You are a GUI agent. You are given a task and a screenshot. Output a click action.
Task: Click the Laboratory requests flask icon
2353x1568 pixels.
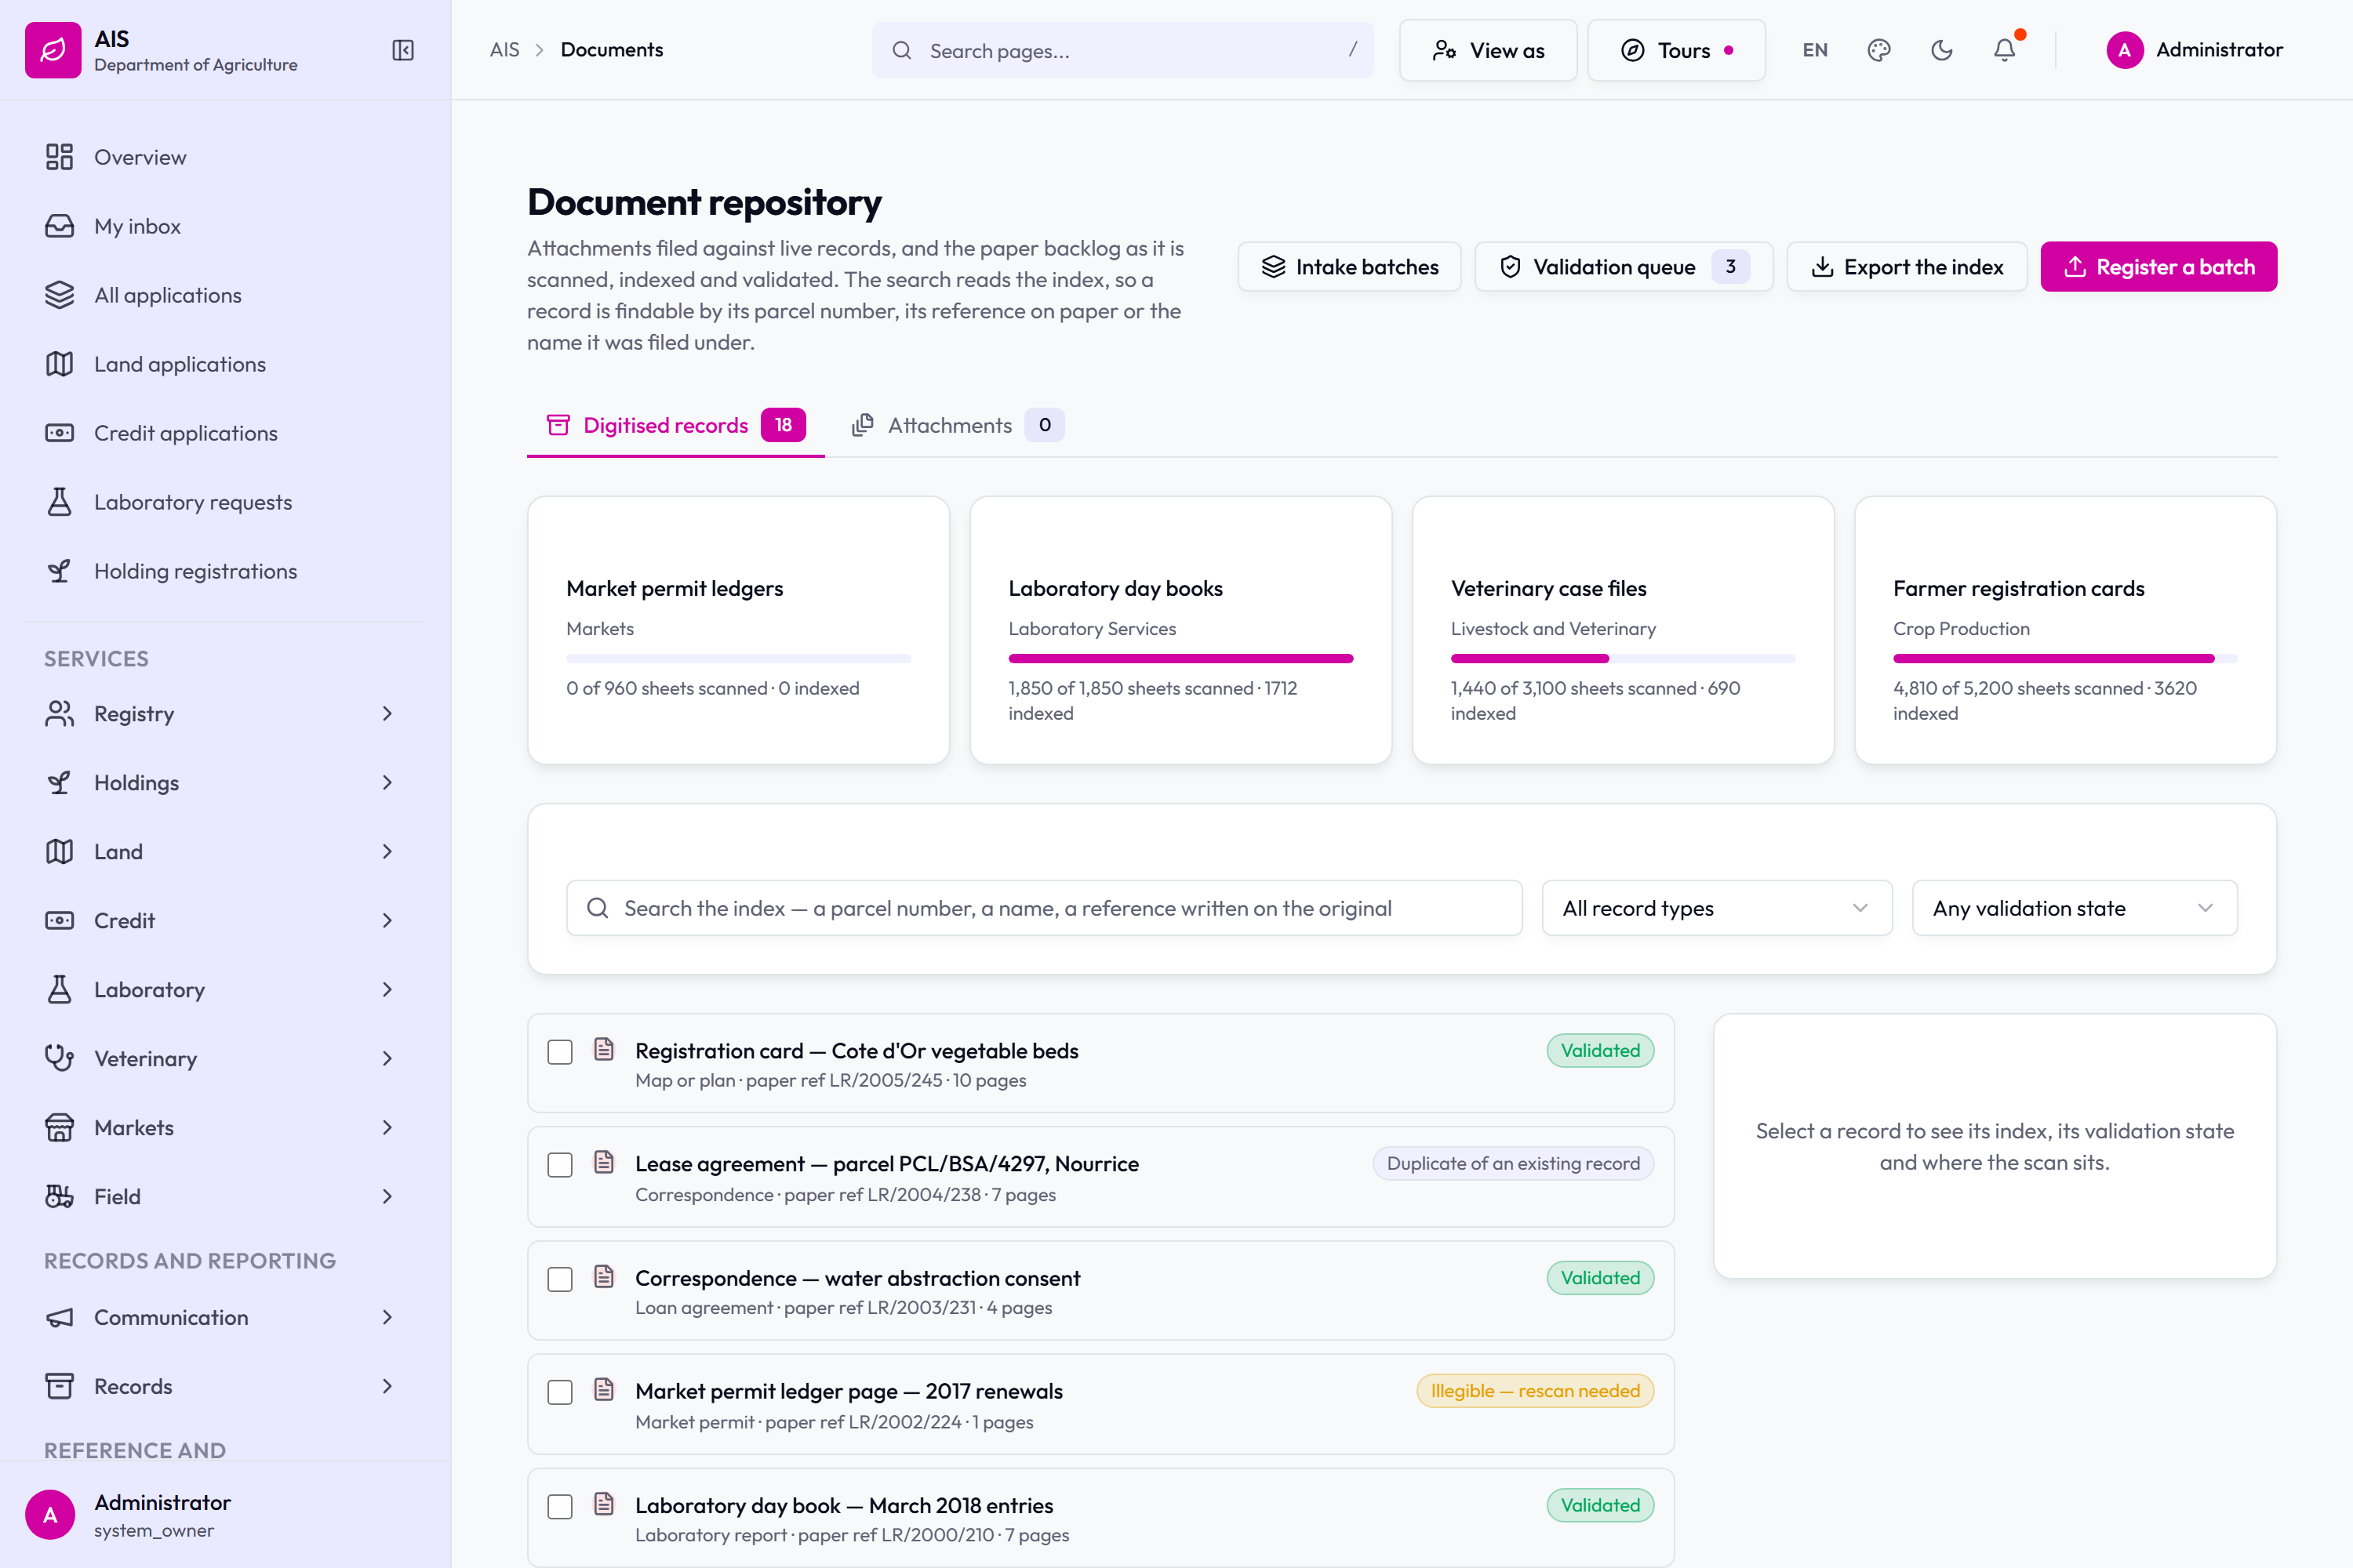click(x=59, y=502)
